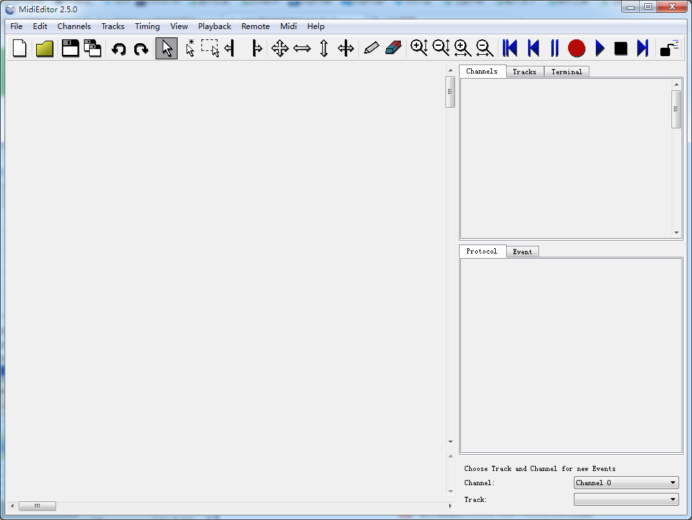This screenshot has height=520, width=692.
Task: Stop playback
Action: pos(620,48)
